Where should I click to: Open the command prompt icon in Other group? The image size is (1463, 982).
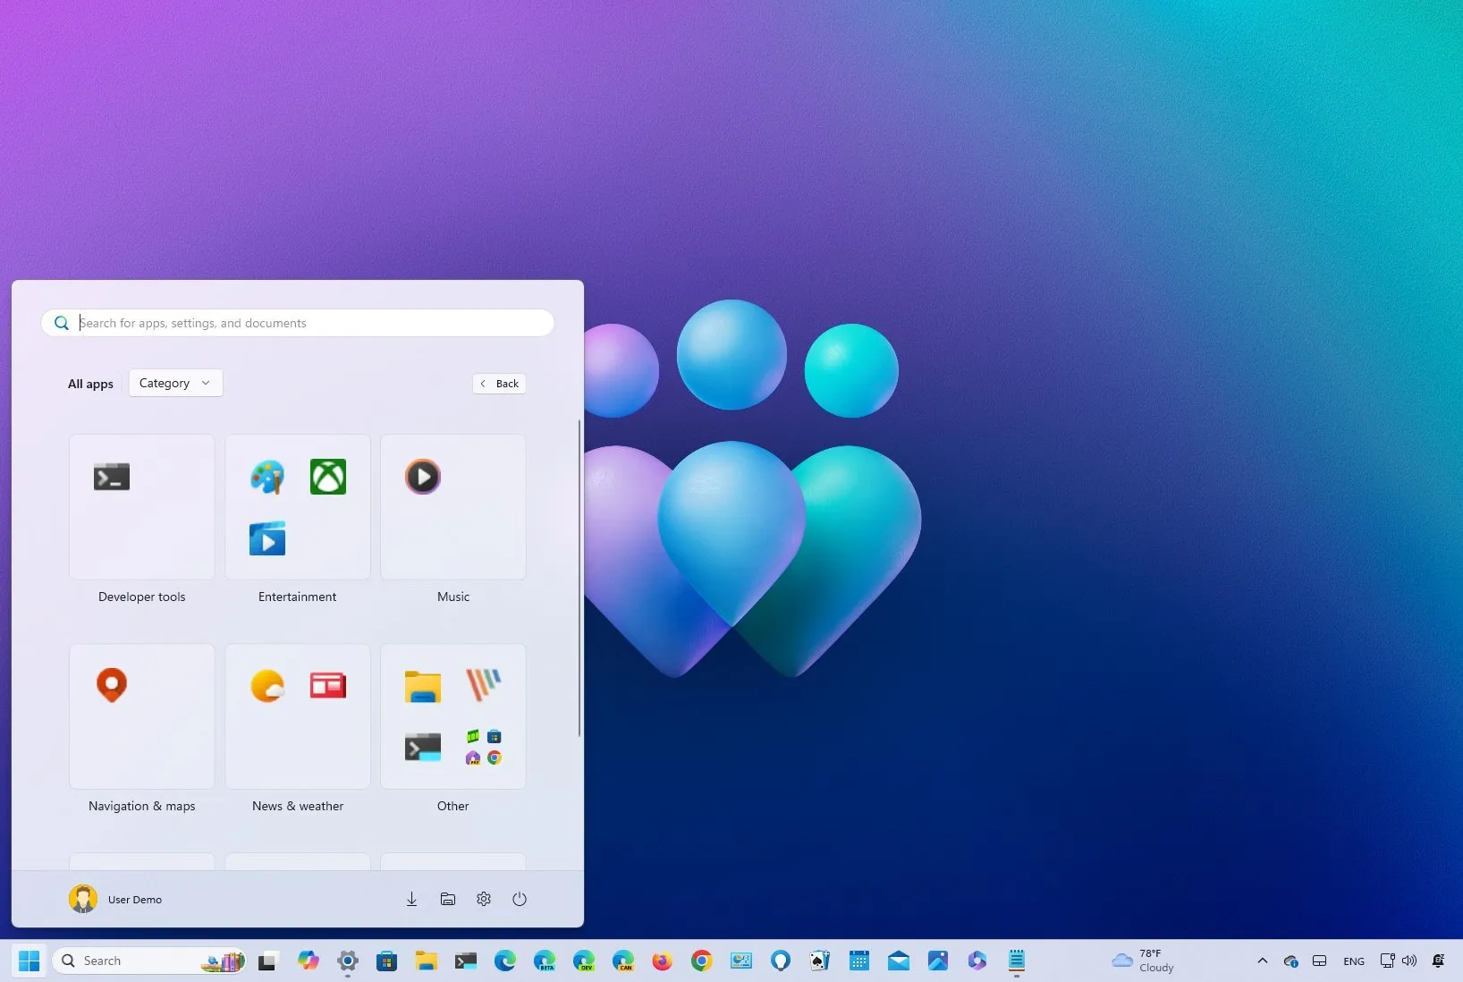pos(423,747)
